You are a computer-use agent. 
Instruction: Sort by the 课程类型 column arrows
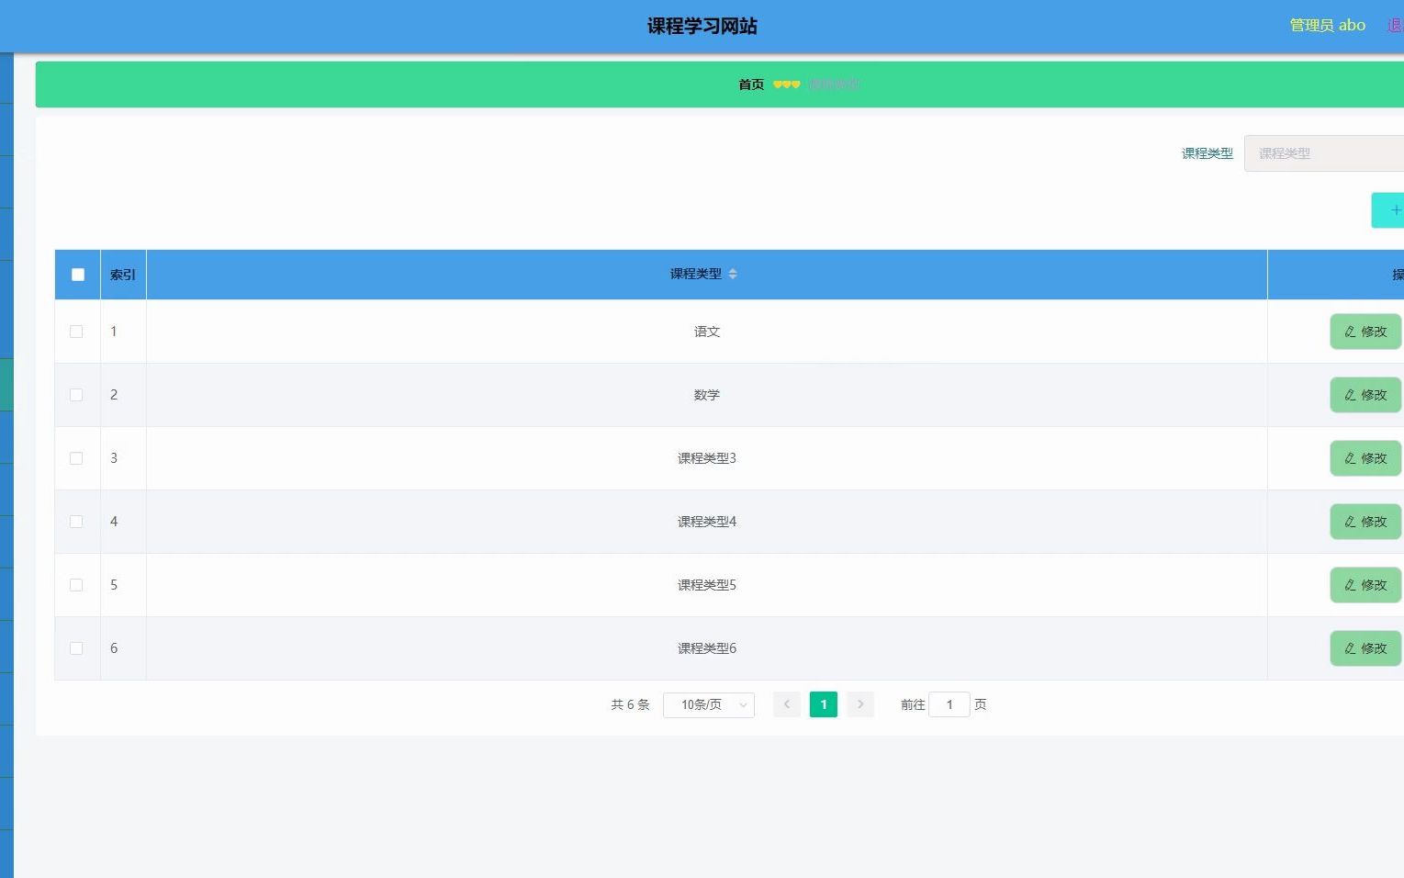[733, 274]
